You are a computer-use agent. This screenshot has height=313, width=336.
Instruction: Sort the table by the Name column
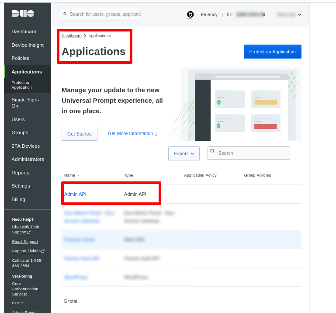click(x=72, y=175)
